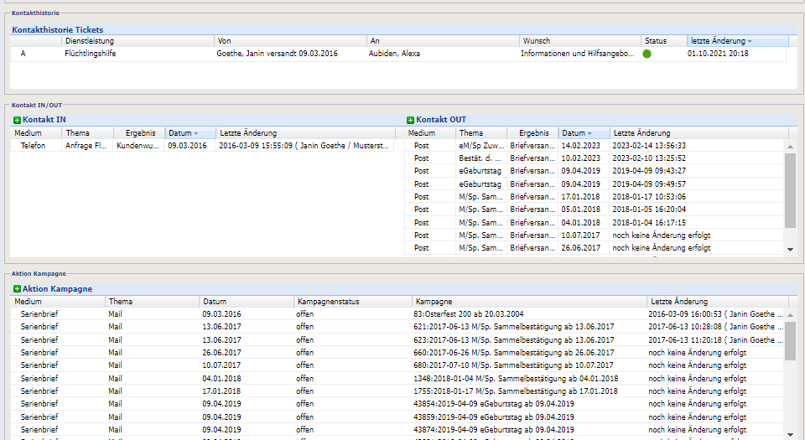This screenshot has height=440, width=805.
Task: Click Von column header in tickets table
Action: pos(291,41)
